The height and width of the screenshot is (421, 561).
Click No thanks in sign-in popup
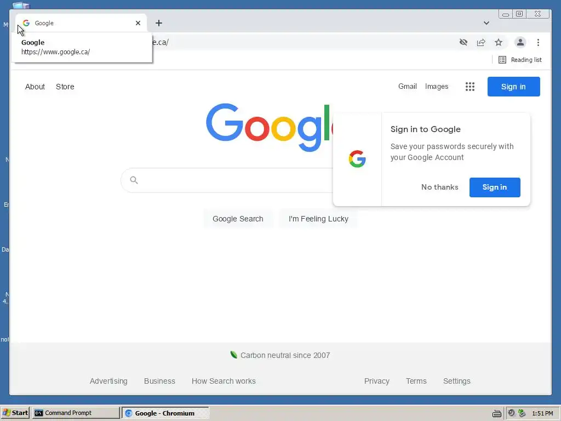point(439,187)
